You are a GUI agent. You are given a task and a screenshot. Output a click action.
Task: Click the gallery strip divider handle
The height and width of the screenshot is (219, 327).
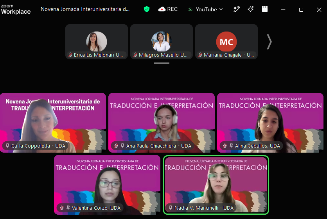click(x=162, y=63)
